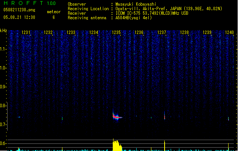Click the 1235 time marker
Viewport: 238px width, 151px height.
click(x=116, y=32)
